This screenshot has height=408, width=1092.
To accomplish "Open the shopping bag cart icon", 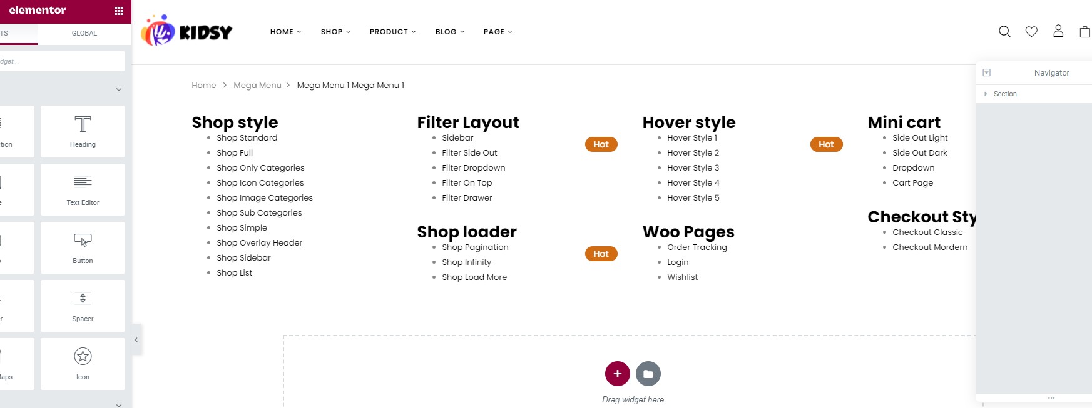I will pyautogui.click(x=1085, y=31).
